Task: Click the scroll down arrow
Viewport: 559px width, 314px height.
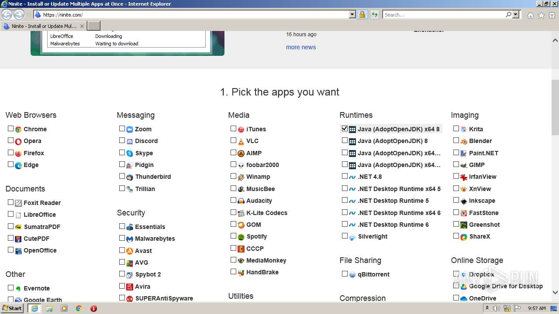Action: pos(555,293)
